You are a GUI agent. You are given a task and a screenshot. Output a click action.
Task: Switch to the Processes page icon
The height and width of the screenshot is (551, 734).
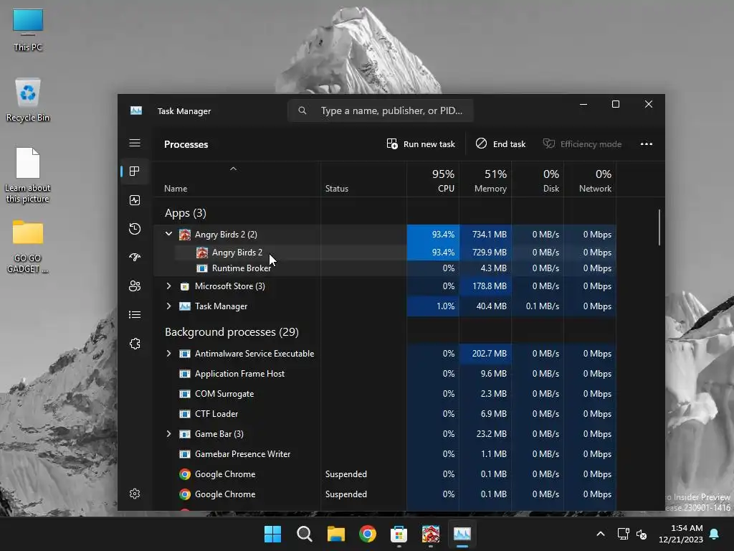pos(135,171)
